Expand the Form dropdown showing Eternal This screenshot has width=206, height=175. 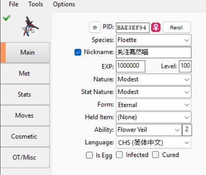(x=154, y=105)
